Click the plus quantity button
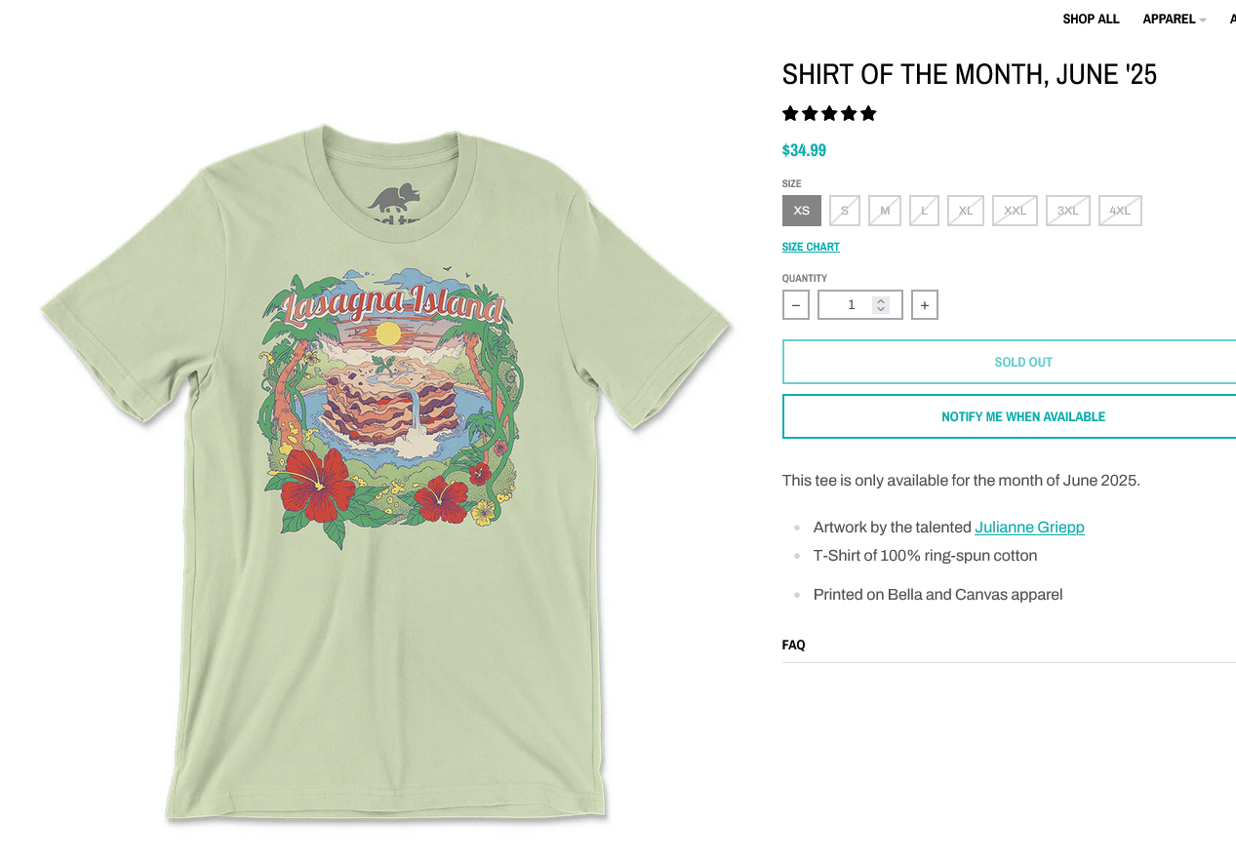 [925, 305]
